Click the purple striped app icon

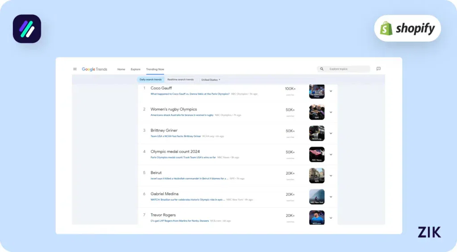tap(27, 29)
